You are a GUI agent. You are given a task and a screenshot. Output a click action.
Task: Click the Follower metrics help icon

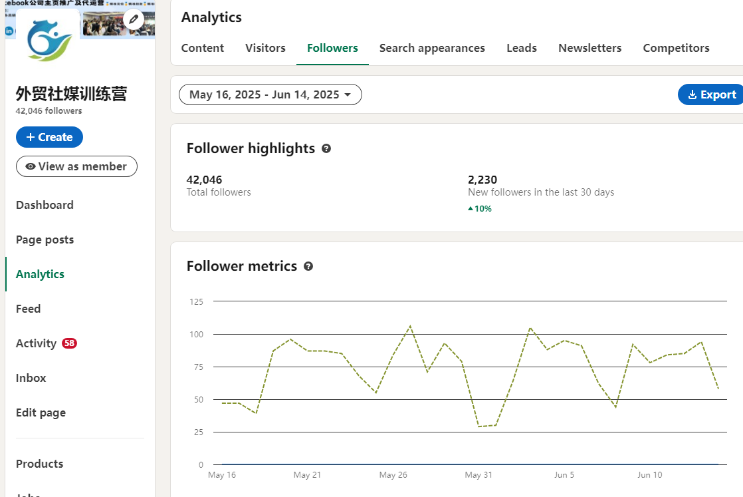[308, 266]
